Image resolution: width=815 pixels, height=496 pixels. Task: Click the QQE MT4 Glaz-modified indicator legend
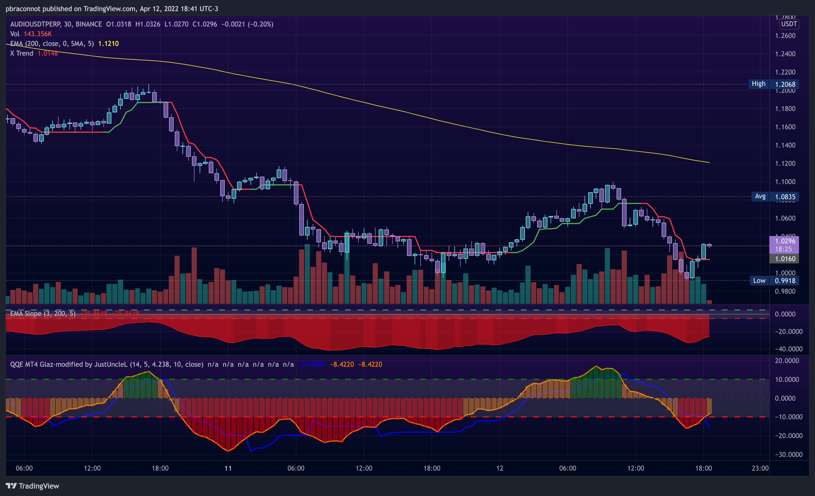click(x=107, y=364)
